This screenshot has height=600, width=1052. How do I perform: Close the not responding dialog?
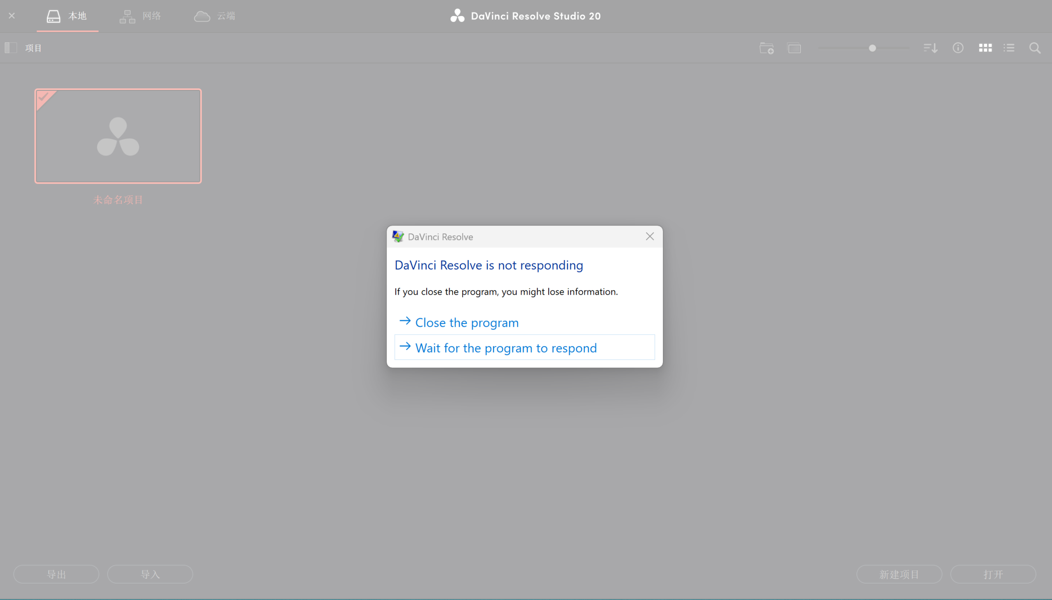(650, 237)
